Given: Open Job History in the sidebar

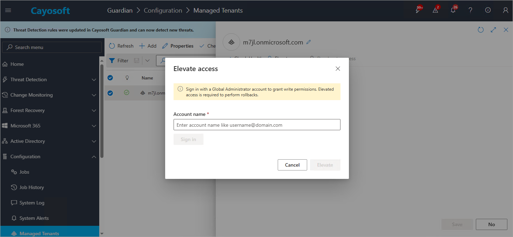Looking at the screenshot, I should (x=50, y=187).
